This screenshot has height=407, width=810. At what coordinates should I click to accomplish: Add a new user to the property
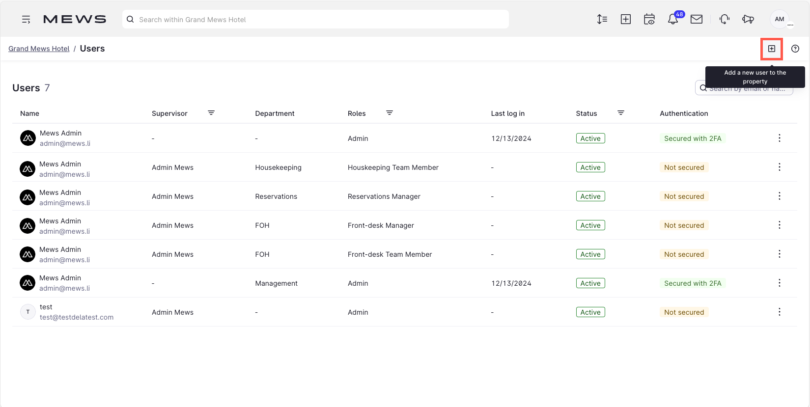772,49
